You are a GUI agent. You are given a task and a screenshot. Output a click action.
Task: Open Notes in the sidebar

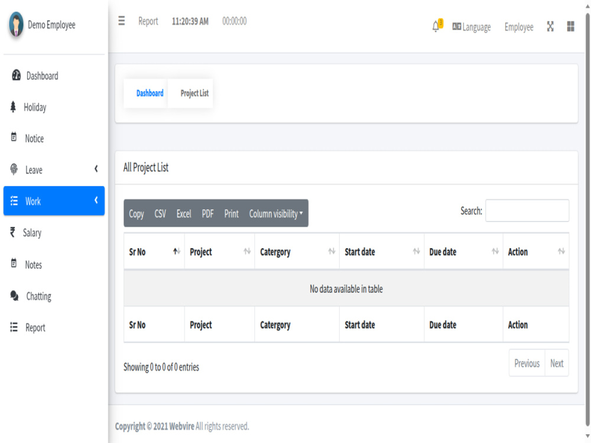(54, 265)
